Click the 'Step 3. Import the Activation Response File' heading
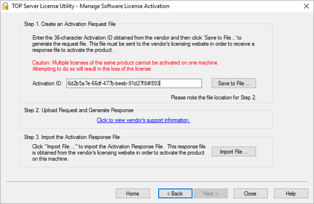The width and height of the screenshot is (314, 204). 72,137
